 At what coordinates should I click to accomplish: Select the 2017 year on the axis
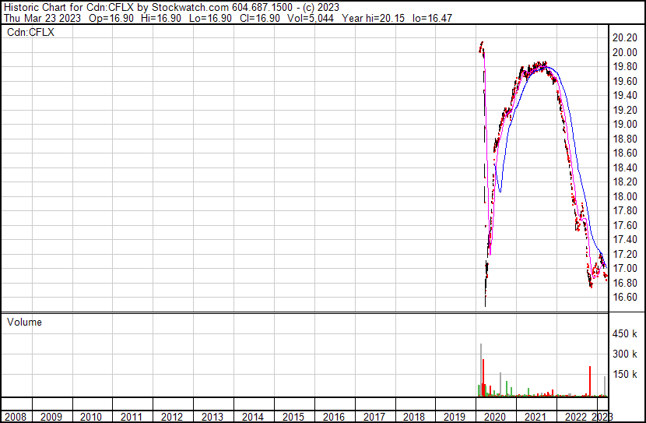374,417
